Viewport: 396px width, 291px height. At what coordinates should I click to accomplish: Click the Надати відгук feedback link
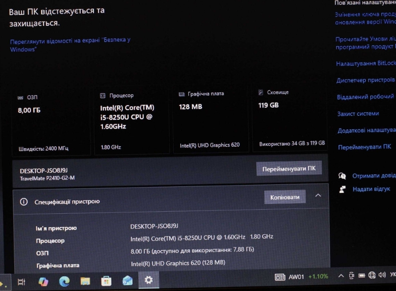[x=371, y=189]
